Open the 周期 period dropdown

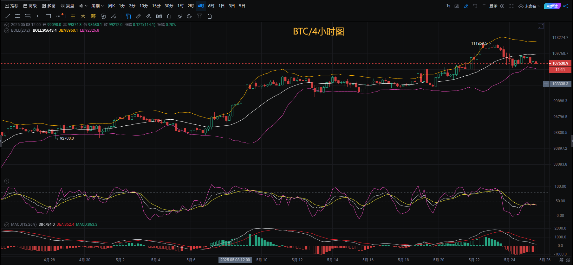click(97, 6)
